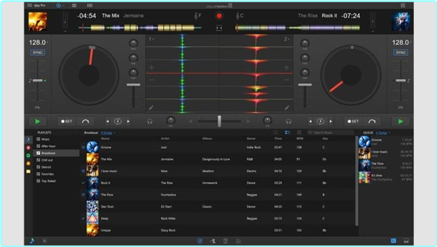The width and height of the screenshot is (437, 247).
Task: Open the 8 Songs dropdown next to Breakbeat
Action: pos(108,133)
